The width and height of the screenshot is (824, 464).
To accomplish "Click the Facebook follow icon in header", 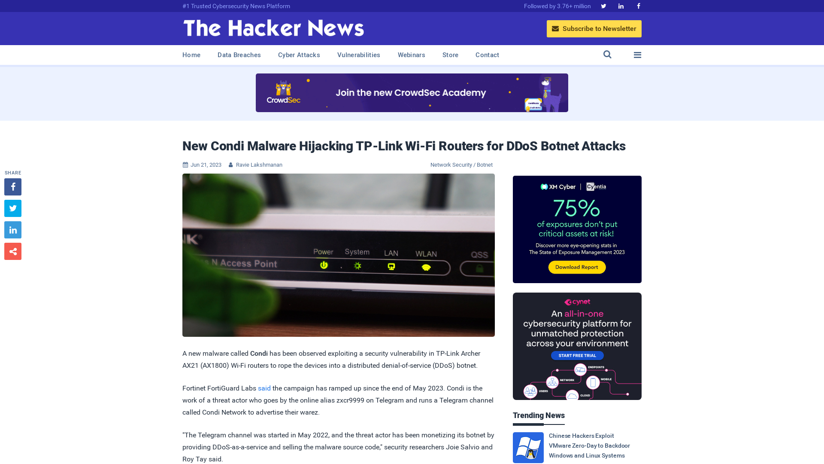I will 638,6.
